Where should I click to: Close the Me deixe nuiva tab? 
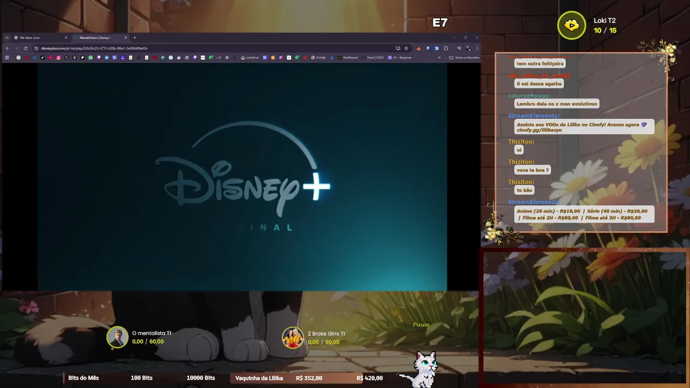(66, 38)
